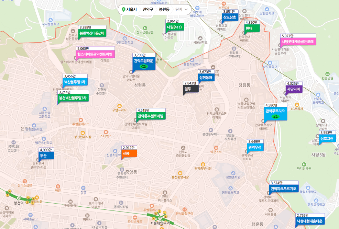
Task: Click the 천주교 중앙동성당 icon
Action: [183, 148]
